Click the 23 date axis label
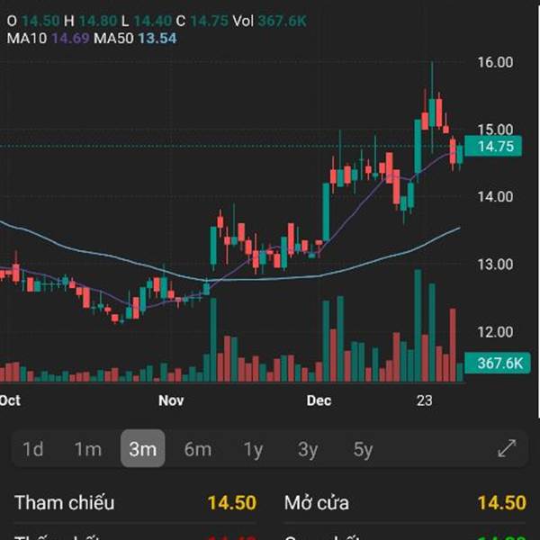This screenshot has width=540, height=540. [424, 400]
